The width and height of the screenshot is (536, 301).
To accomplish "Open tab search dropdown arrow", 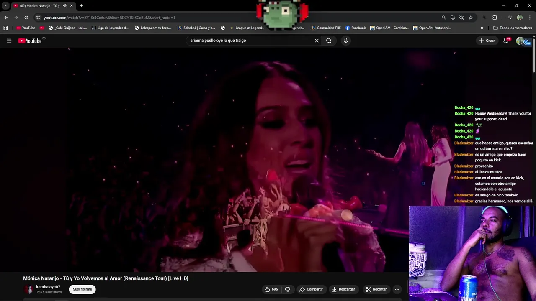I will pyautogui.click(x=5, y=5).
